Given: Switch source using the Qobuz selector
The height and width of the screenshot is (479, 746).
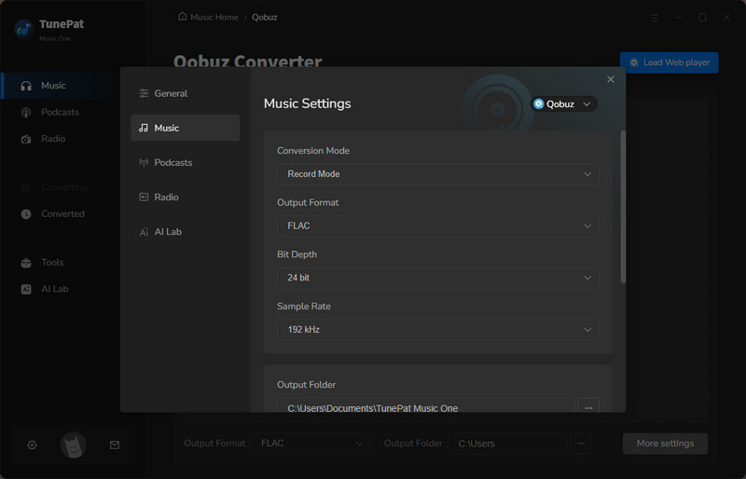Looking at the screenshot, I should pos(563,104).
